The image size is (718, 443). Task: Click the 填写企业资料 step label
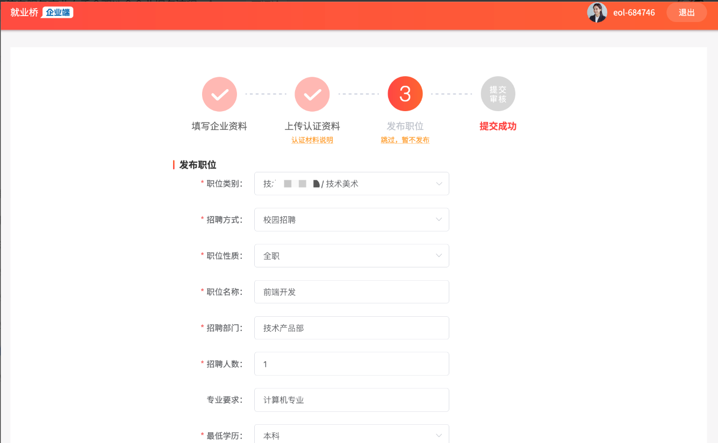click(219, 126)
